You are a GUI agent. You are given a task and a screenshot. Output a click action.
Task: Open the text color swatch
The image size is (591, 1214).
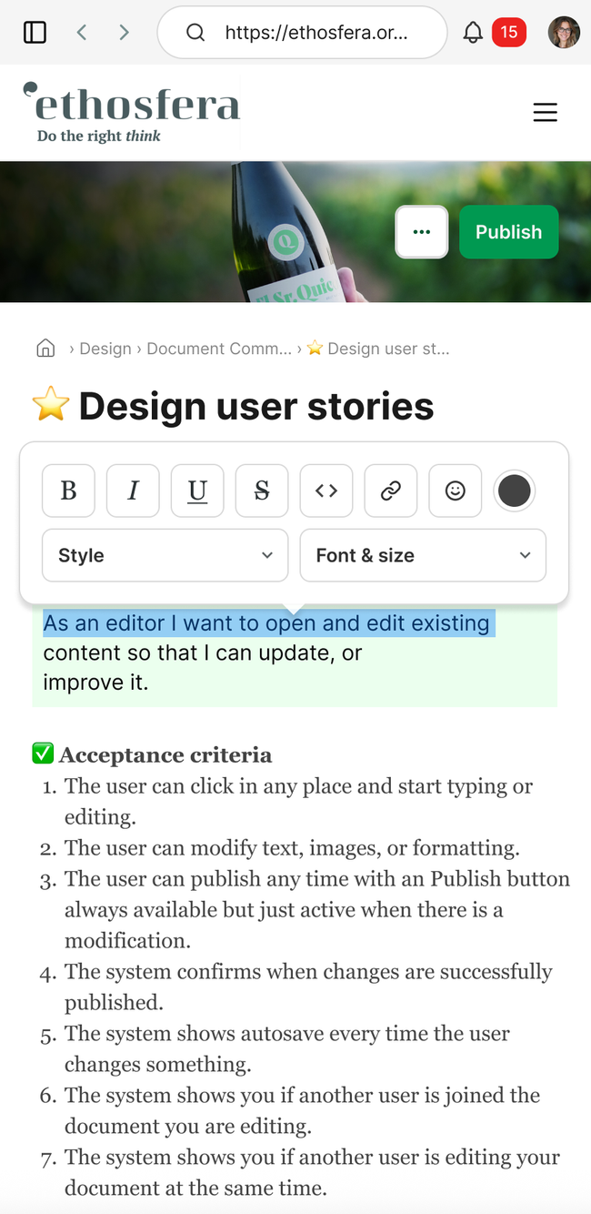click(514, 491)
